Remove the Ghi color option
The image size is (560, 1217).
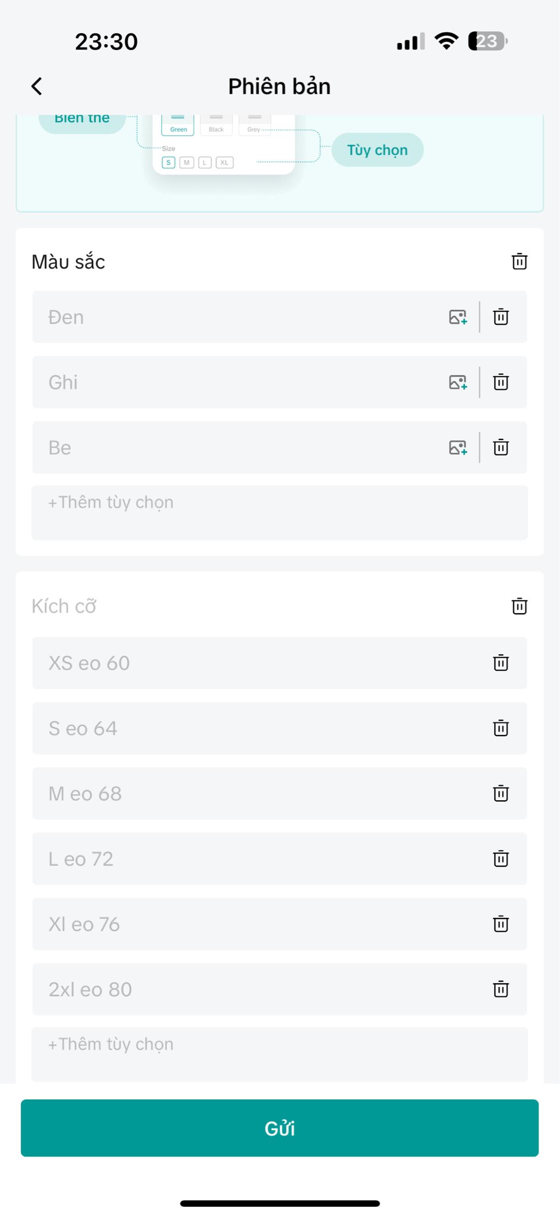point(501,382)
